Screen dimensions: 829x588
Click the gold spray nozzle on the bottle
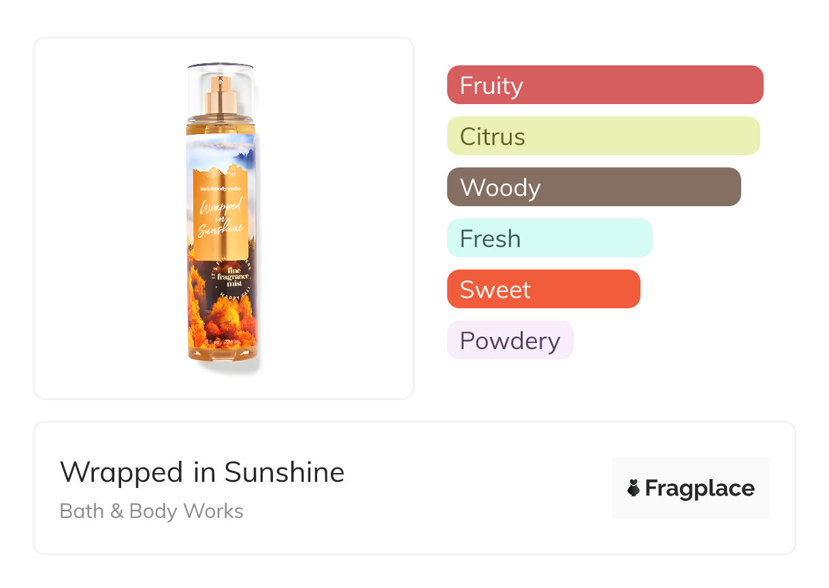click(x=223, y=95)
